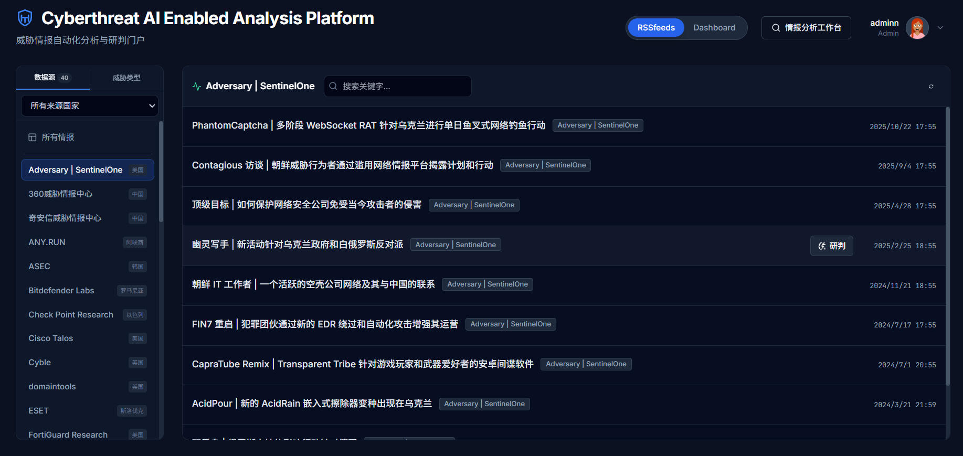Click the admin avatar picture
The image size is (963, 456).
[x=917, y=28]
